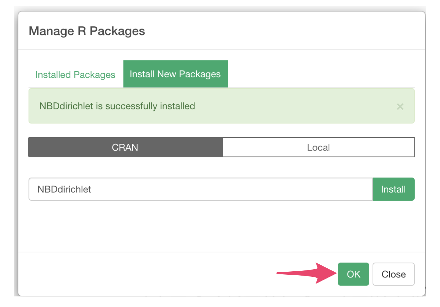Click the Manage R Packages title
440x307 pixels.
tap(87, 31)
